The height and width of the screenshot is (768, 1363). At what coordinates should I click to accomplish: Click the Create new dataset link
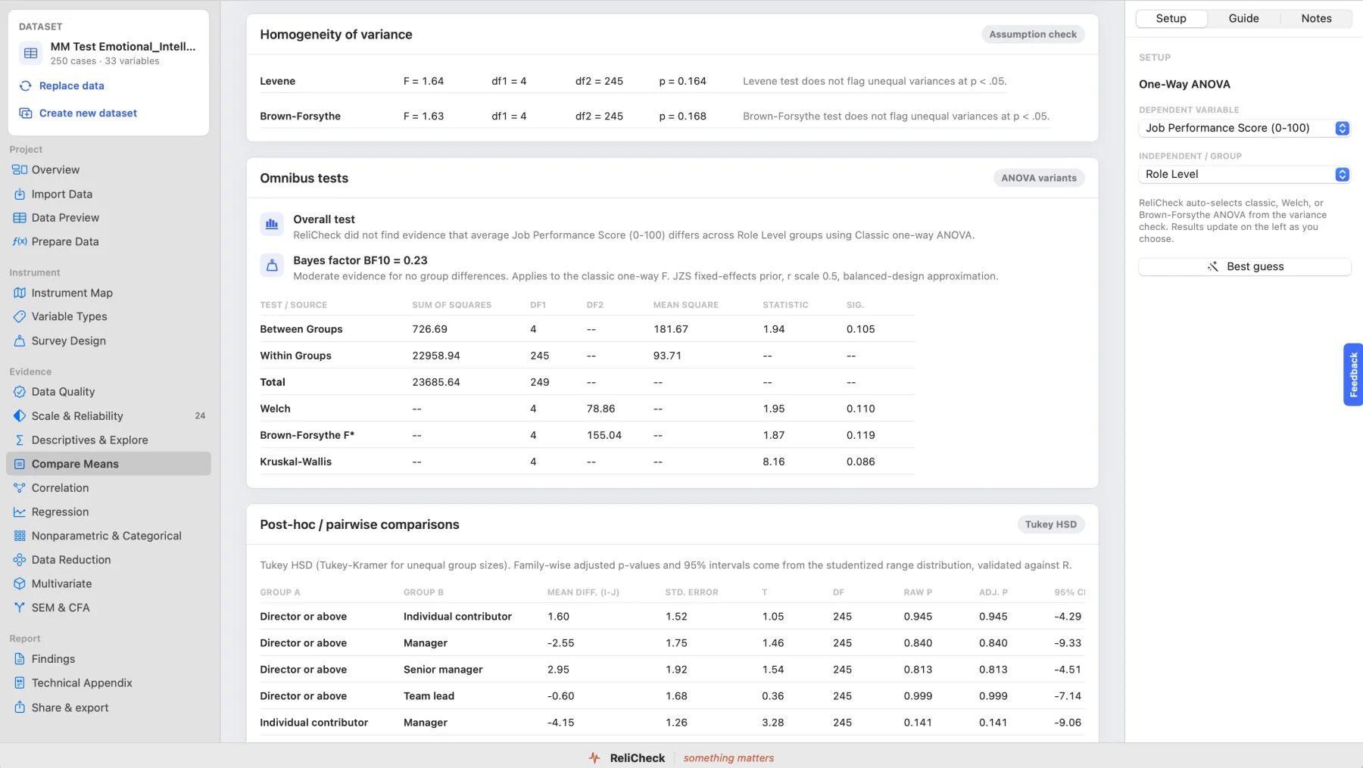coord(88,113)
